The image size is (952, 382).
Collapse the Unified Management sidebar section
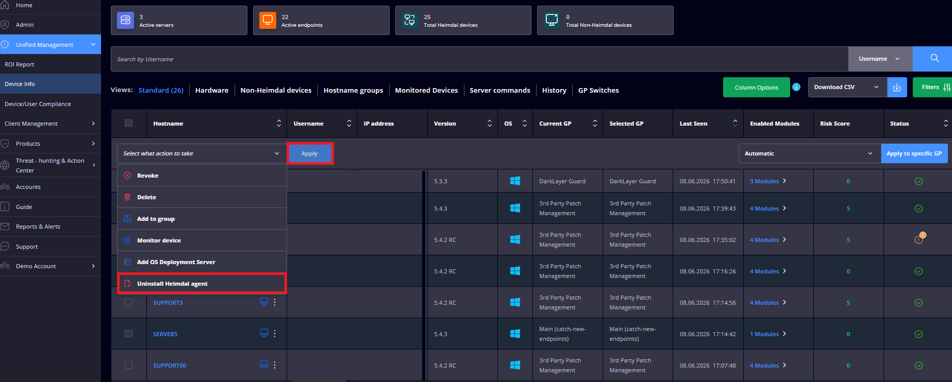tap(93, 45)
